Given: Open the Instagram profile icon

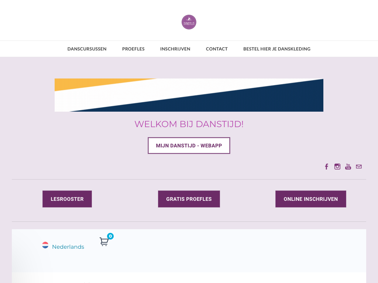Looking at the screenshot, I should 337,167.
